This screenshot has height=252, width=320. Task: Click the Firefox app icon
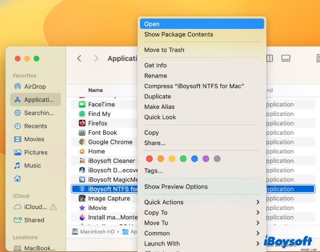[x=82, y=123]
